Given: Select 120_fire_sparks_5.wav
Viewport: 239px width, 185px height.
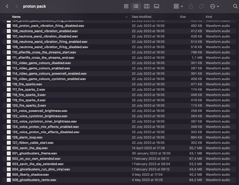Looking at the screenshot, I should pyautogui.click(x=119, y=106).
